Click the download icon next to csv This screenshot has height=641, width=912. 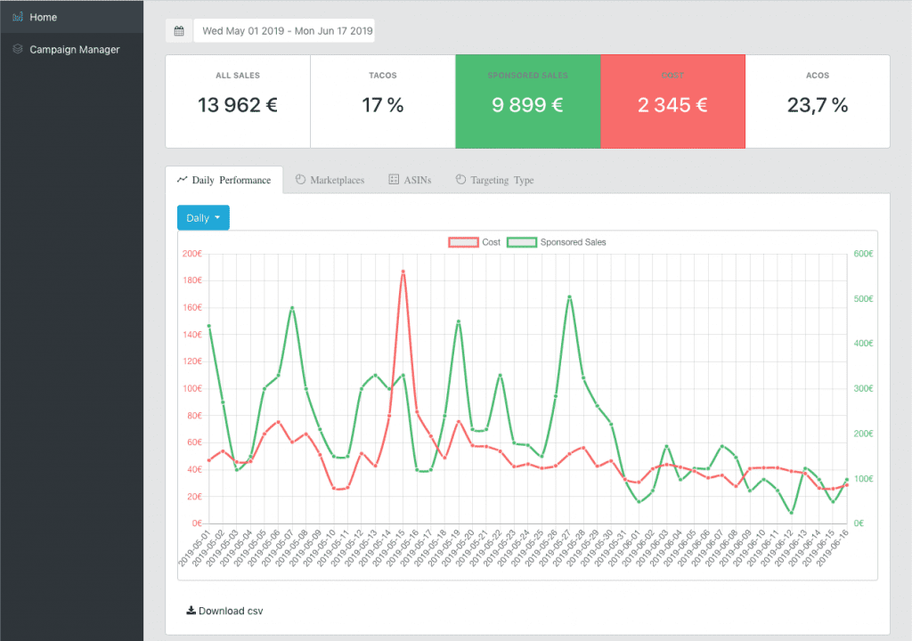click(191, 611)
